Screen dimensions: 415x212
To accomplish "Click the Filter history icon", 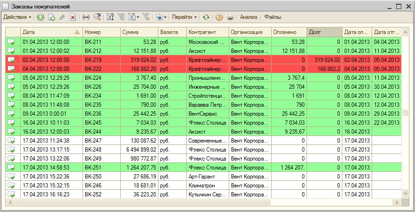I will click(132, 17).
